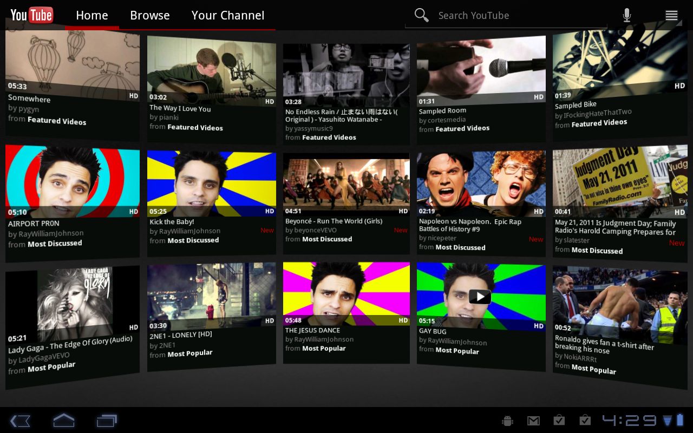Click play overlay on GAY BUG video
693x433 pixels.
[480, 297]
